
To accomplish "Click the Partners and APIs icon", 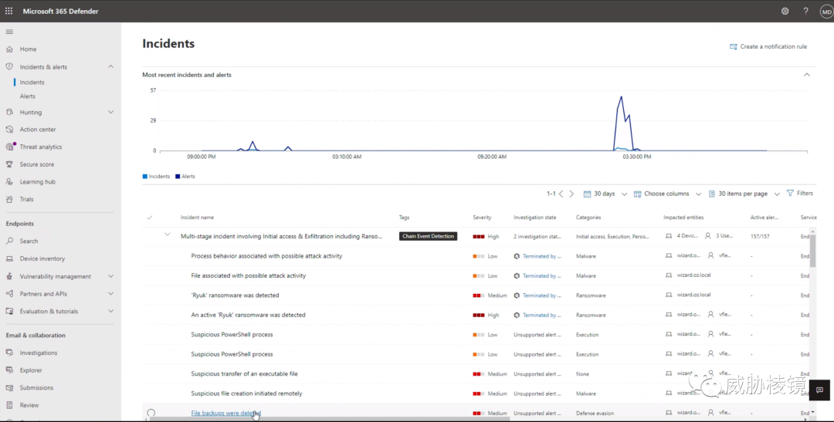I will point(9,293).
